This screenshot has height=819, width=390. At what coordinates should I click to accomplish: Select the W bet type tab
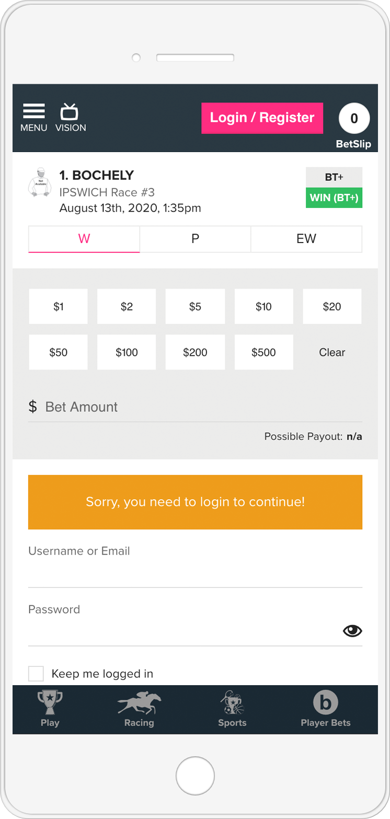pos(84,239)
